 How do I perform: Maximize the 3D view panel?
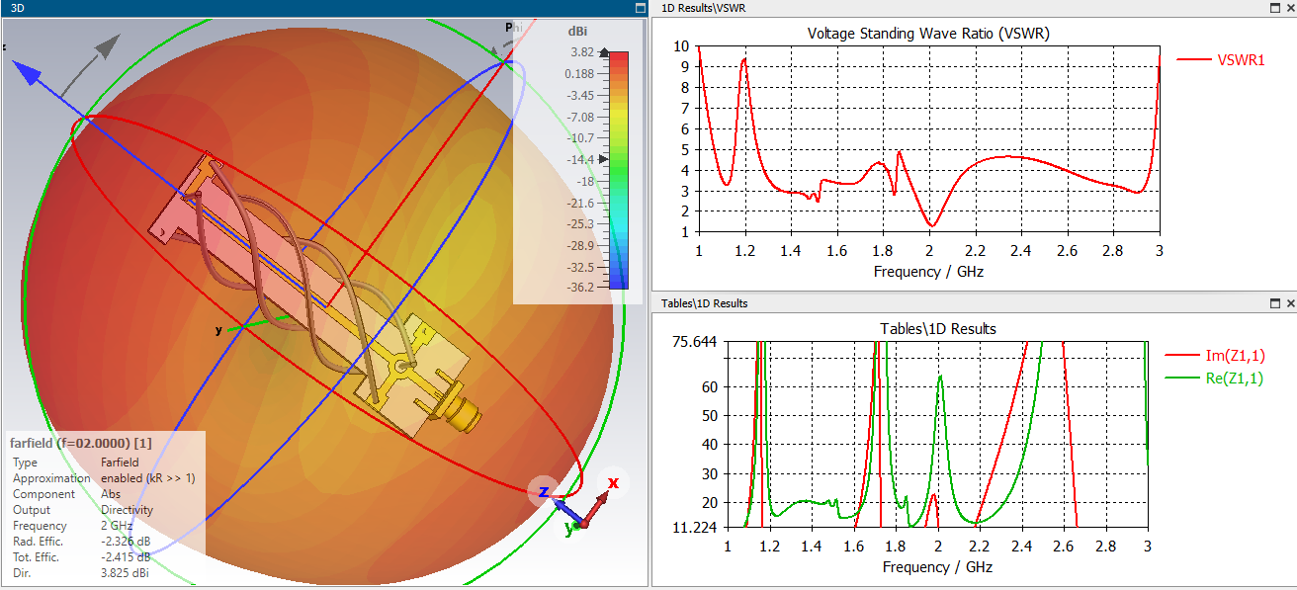pyautogui.click(x=640, y=8)
